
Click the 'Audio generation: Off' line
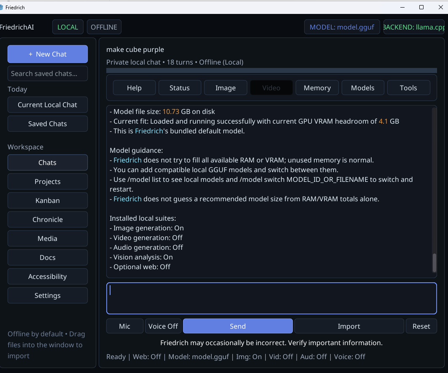[x=146, y=248]
